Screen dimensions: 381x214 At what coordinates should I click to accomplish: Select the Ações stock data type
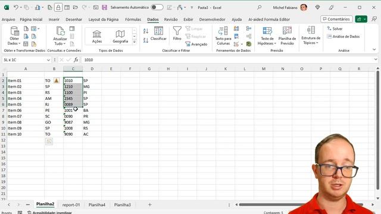click(x=97, y=37)
